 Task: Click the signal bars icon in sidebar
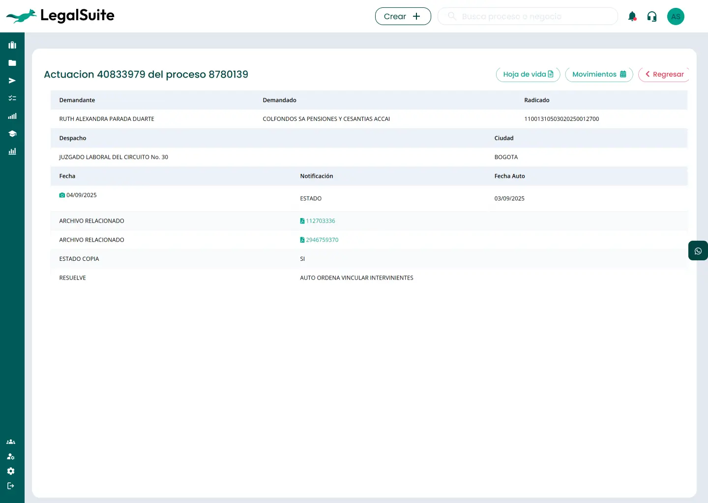point(12,116)
